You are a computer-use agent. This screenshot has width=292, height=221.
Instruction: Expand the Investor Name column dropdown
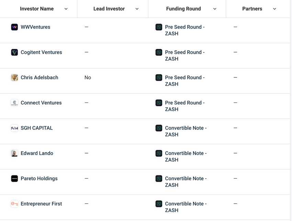click(66, 9)
